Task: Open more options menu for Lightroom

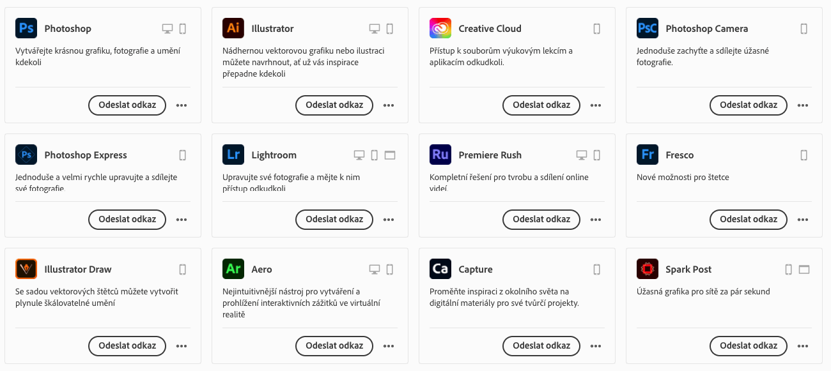Action: 389,219
